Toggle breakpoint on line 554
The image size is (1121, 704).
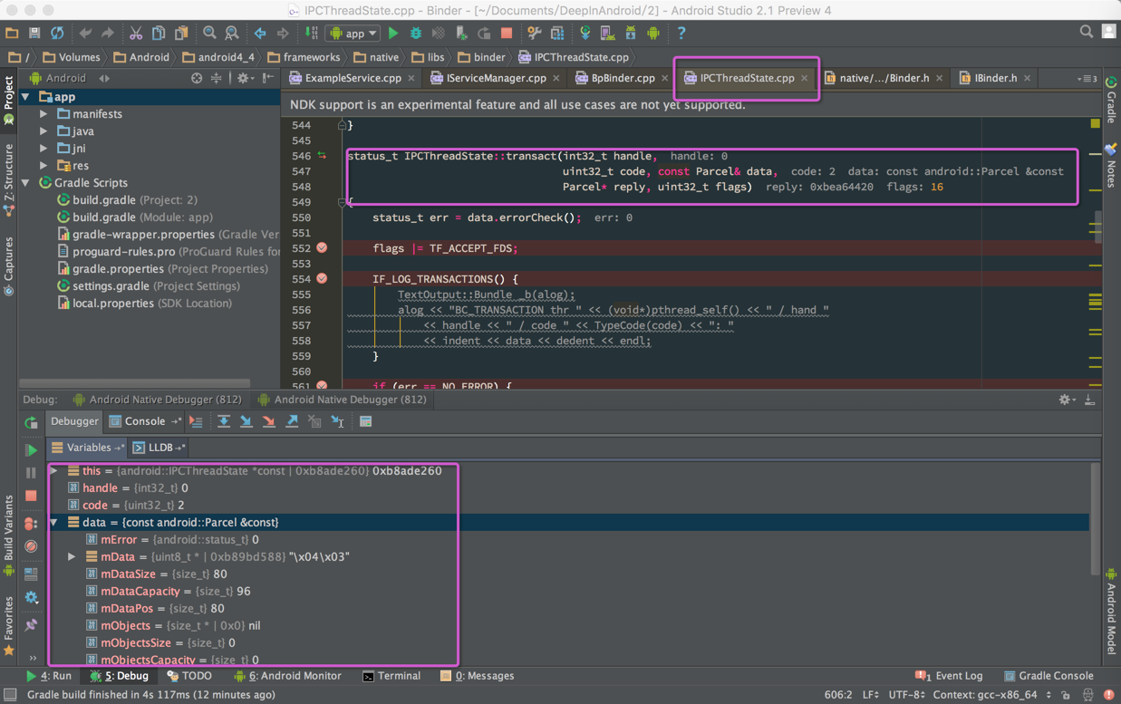(322, 279)
